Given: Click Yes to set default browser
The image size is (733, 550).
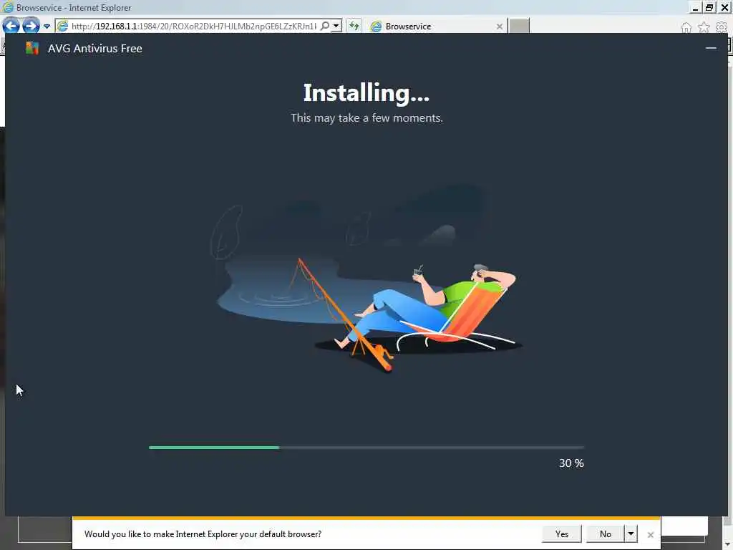Looking at the screenshot, I should [x=561, y=534].
